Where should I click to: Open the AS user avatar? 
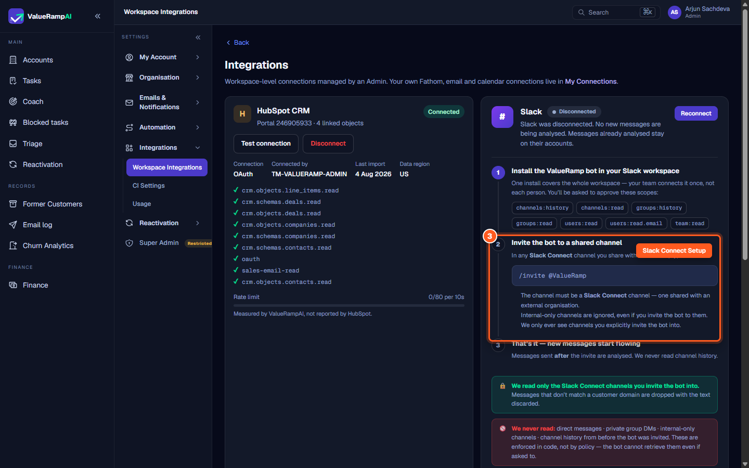point(675,12)
